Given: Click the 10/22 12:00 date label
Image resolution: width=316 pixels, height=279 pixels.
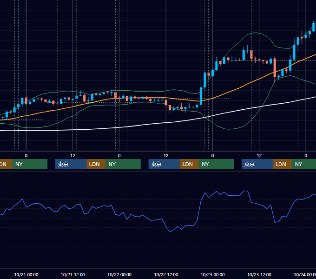Looking at the screenshot, I should (166, 274).
